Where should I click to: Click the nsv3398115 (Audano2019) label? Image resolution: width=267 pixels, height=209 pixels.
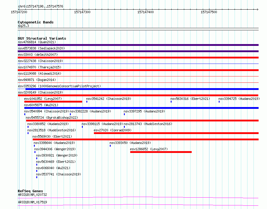pyautogui.click(x=102, y=124)
